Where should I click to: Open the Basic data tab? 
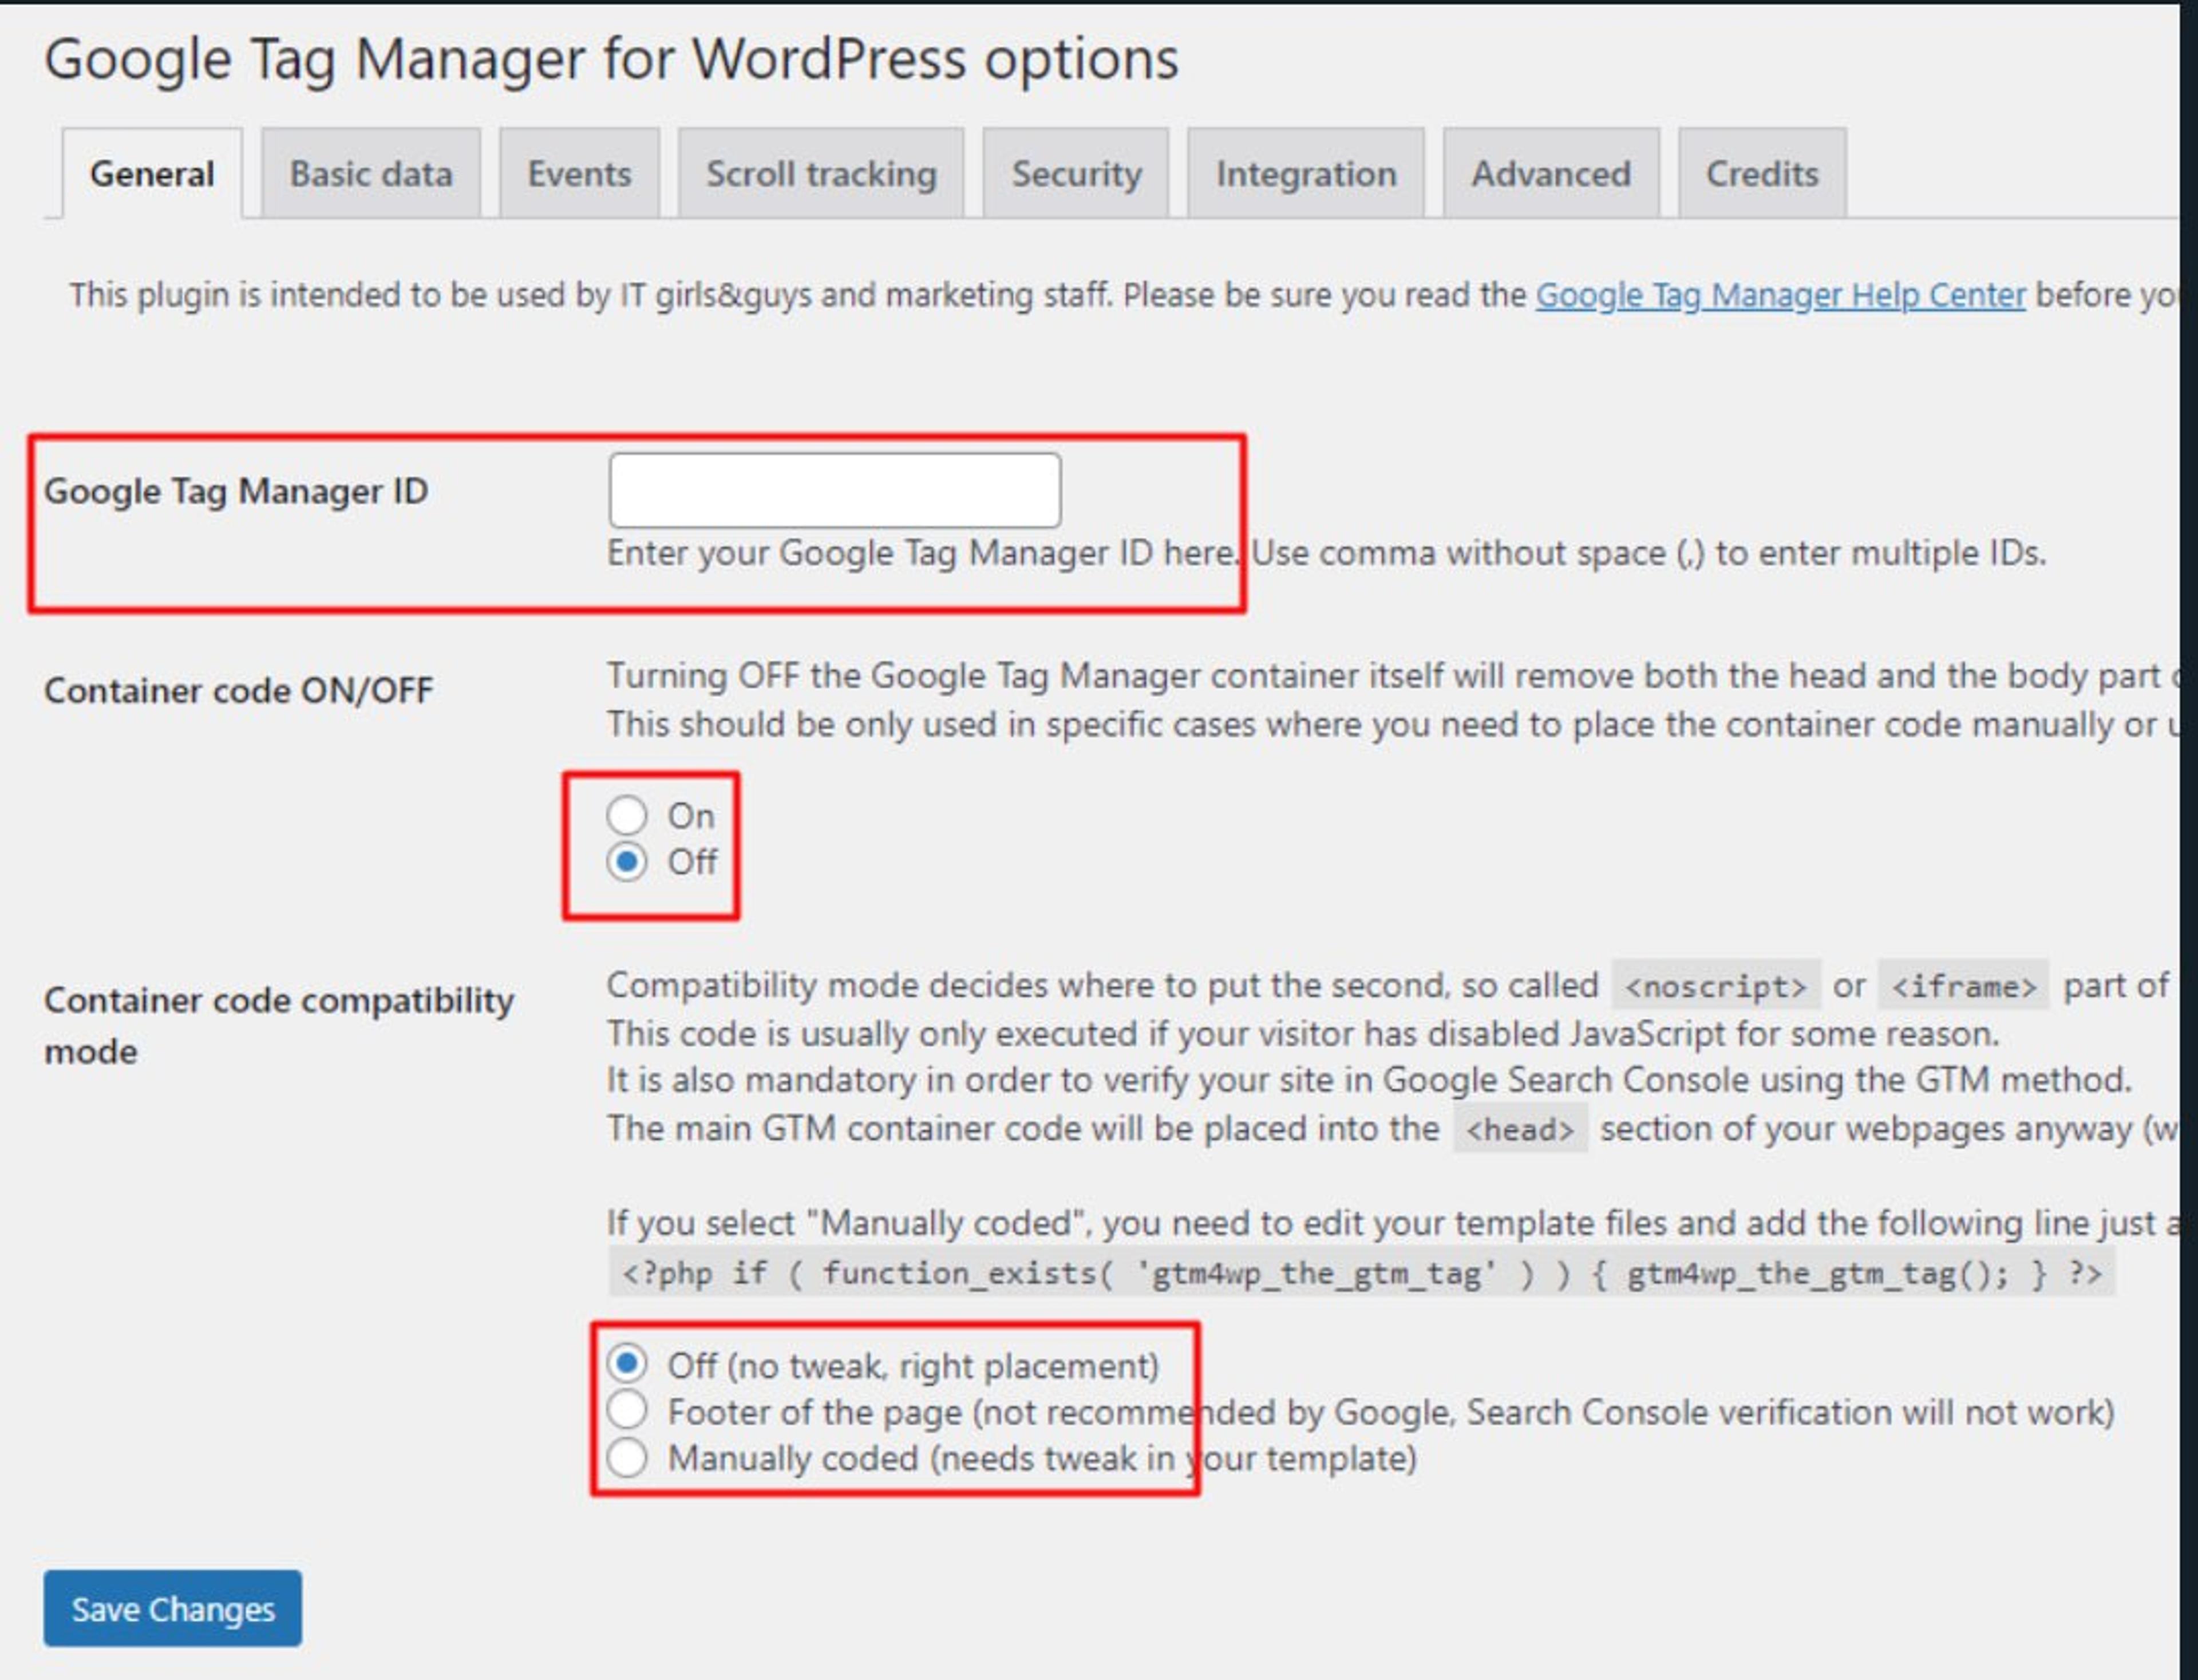point(371,173)
